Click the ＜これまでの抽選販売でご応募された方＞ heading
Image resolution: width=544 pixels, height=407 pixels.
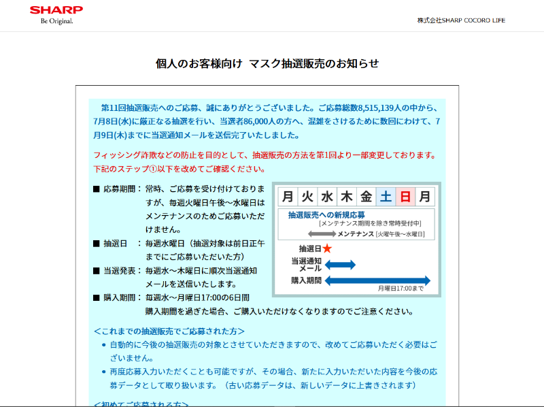169,331
